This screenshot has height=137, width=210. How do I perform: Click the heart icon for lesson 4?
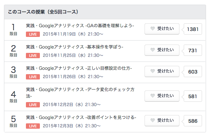153,96
